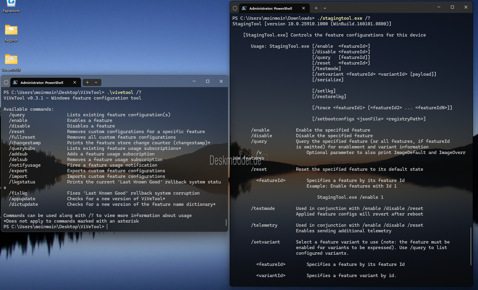The width and height of the screenshot is (478, 290).
Task: Click 'StagingTool.exe /enable 1' example
Action: point(350,197)
